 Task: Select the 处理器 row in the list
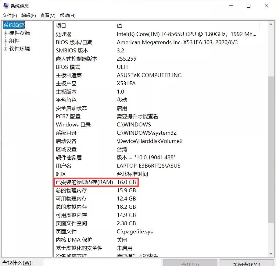64,34
